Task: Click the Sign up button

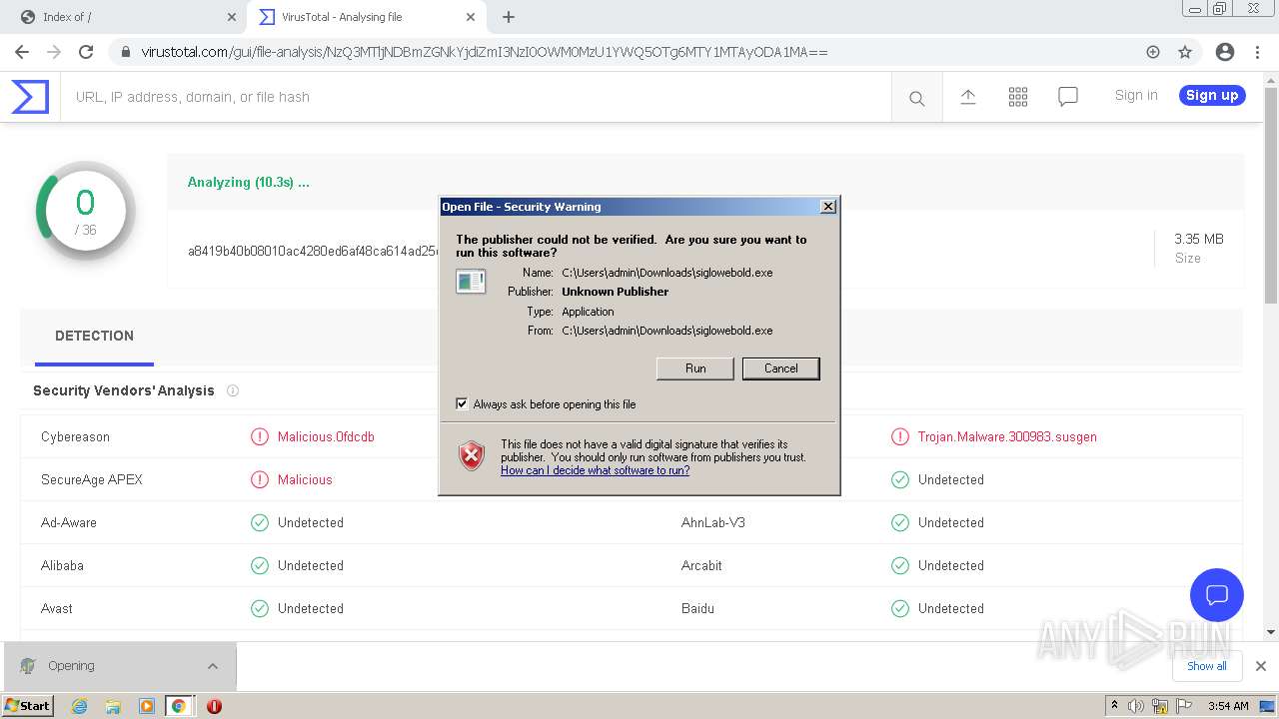Action: click(1212, 96)
